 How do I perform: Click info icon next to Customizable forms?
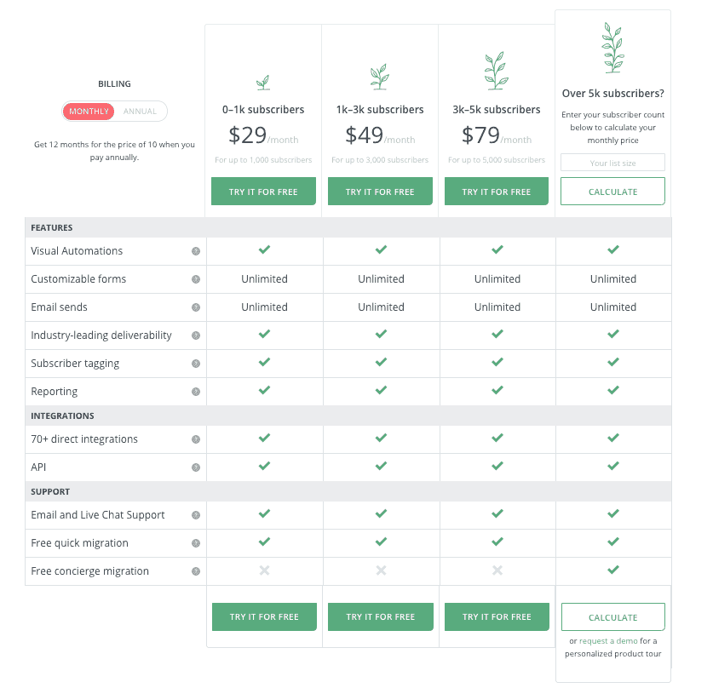coord(196,279)
